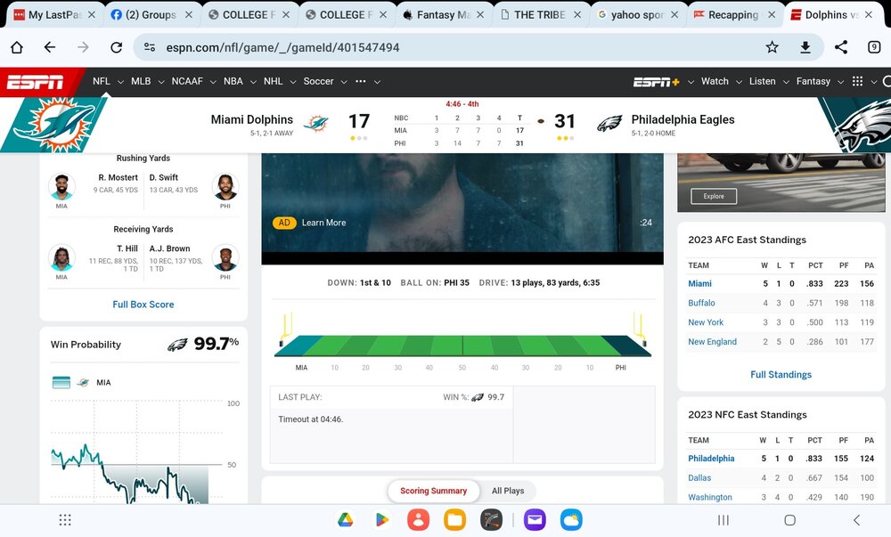Click the Explore button on car ad

pos(714,197)
